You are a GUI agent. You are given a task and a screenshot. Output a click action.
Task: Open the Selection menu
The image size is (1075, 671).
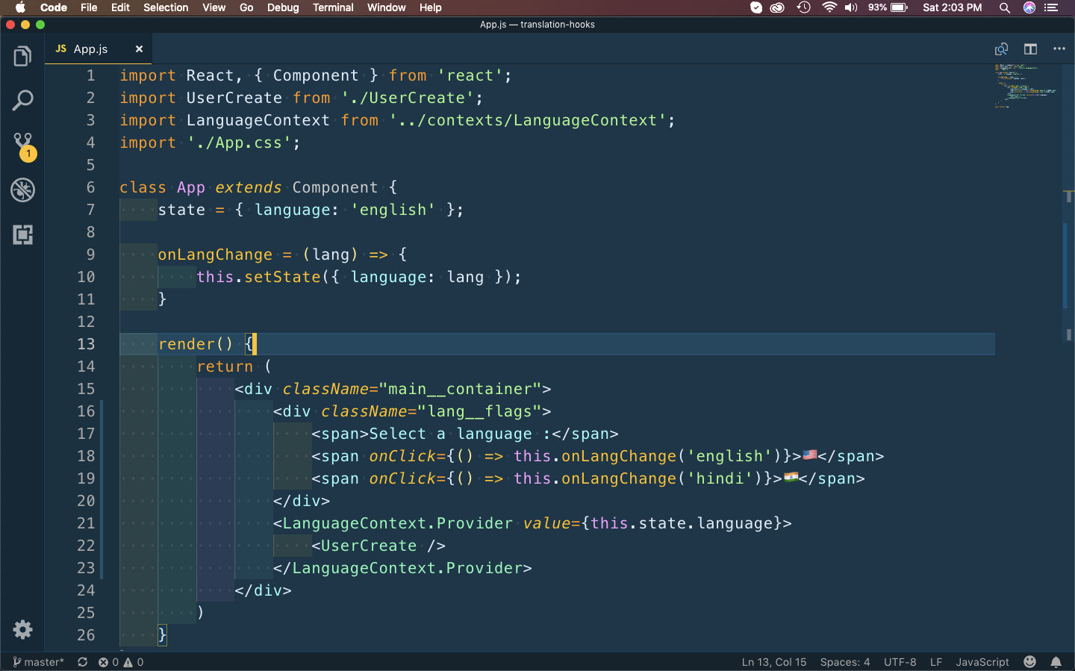pyautogui.click(x=166, y=7)
